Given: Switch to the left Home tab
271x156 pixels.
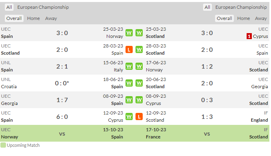Looking at the screenshot, I should 33,18.
